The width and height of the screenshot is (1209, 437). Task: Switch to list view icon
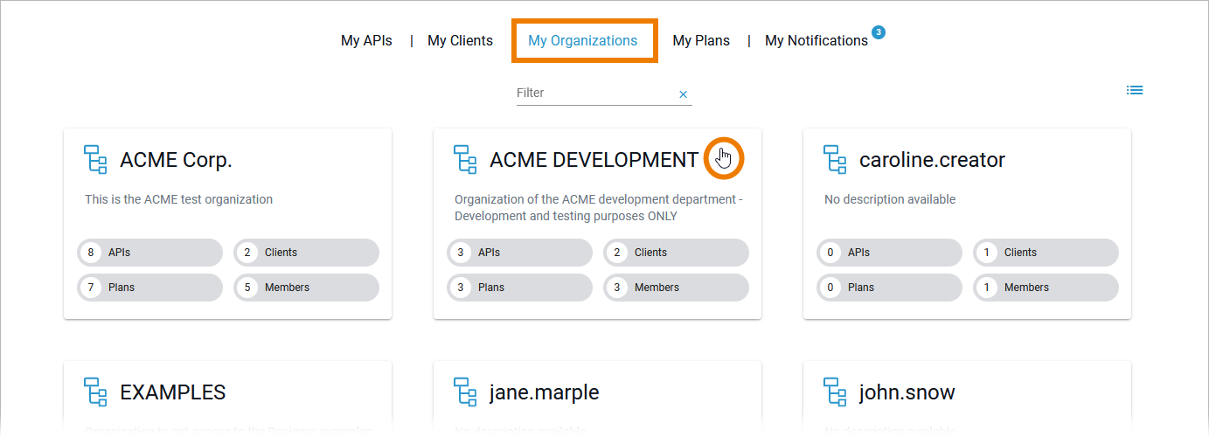(x=1135, y=90)
